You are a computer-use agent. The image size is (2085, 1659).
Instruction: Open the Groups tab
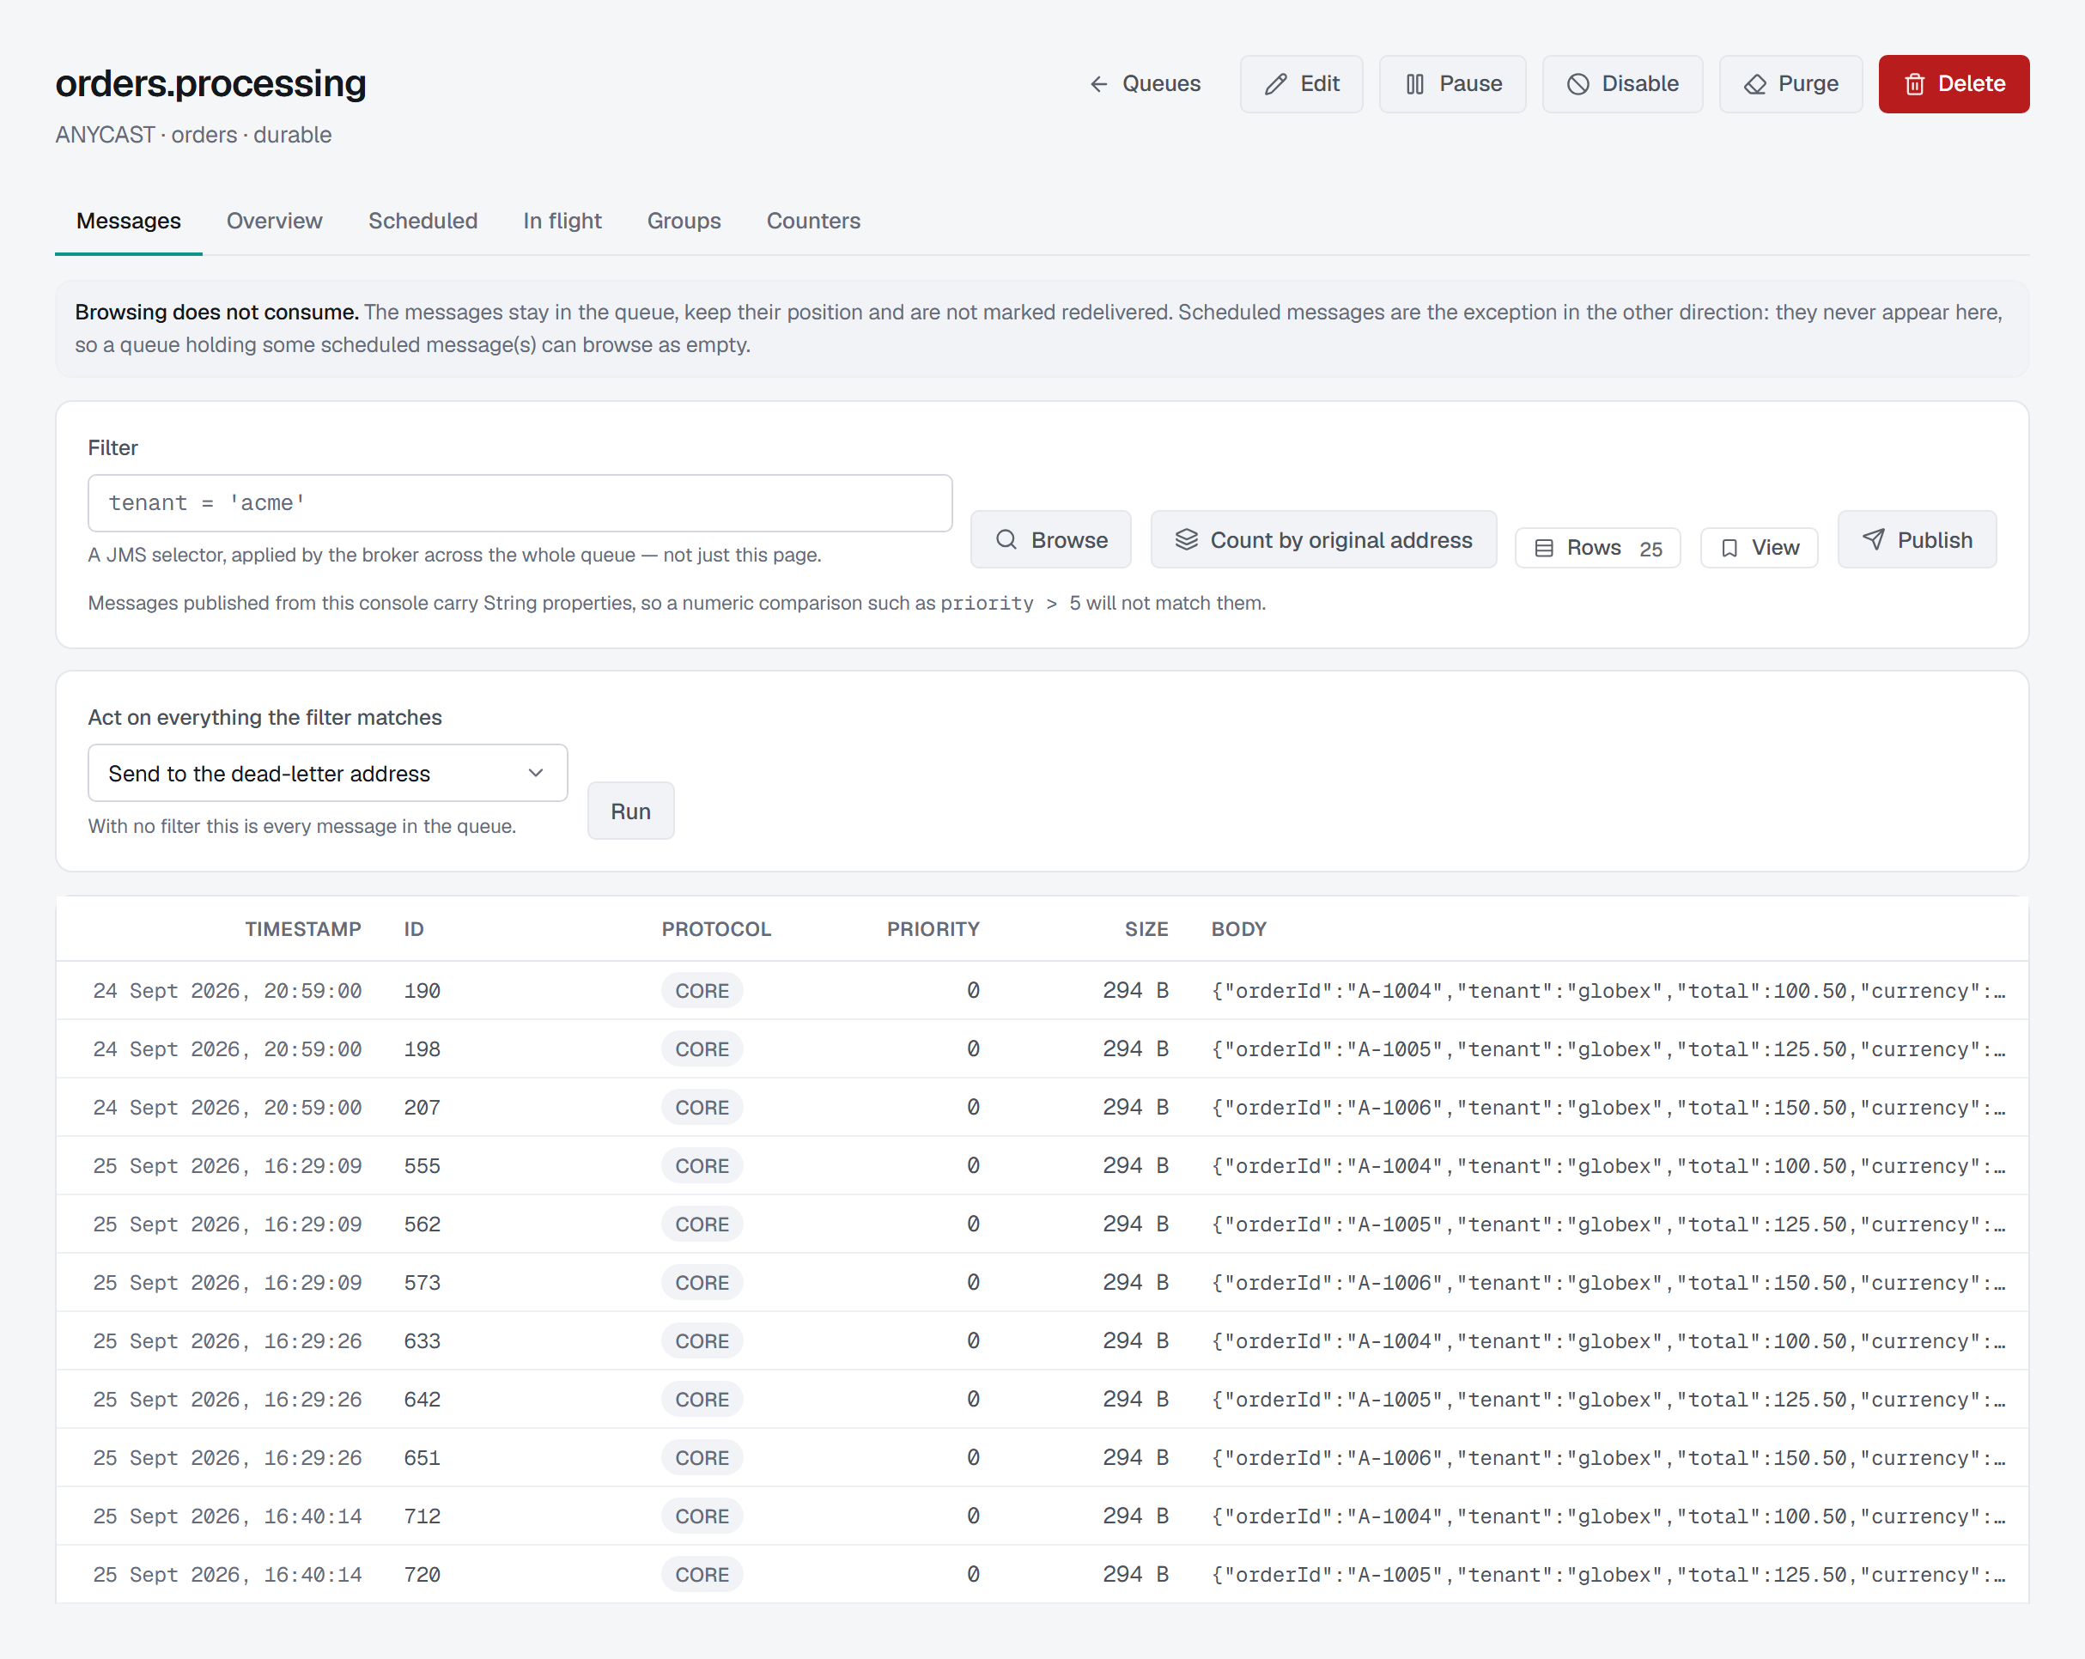[x=684, y=222]
